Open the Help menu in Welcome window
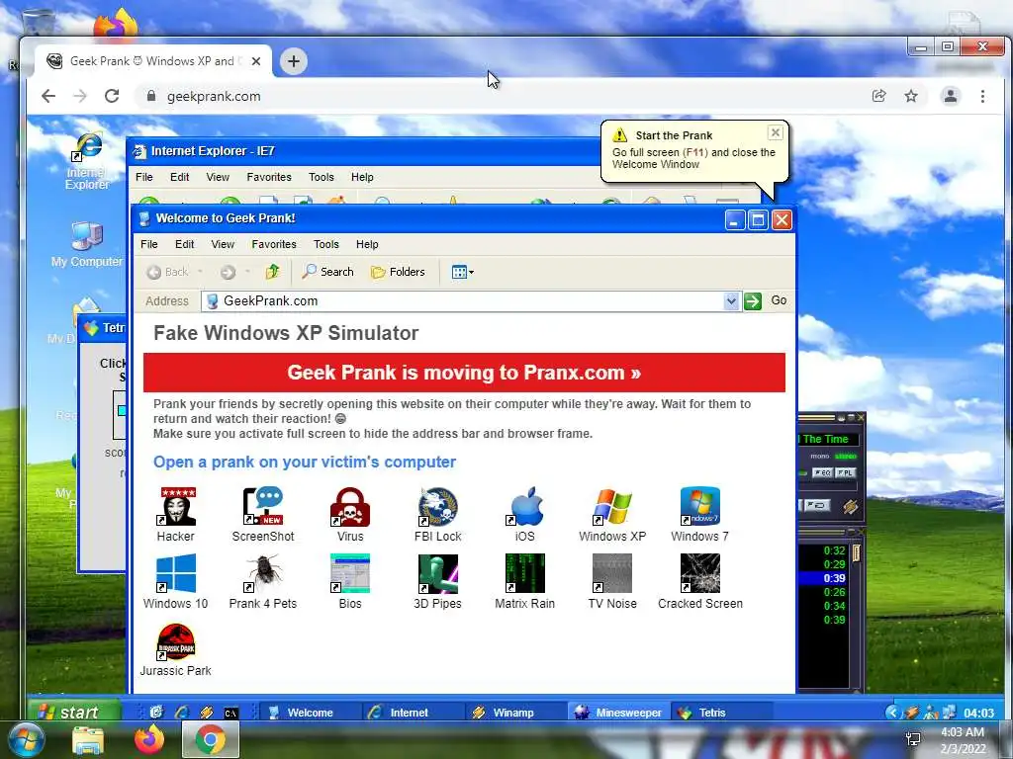Screen dimensions: 1013x759 pyautogui.click(x=367, y=244)
